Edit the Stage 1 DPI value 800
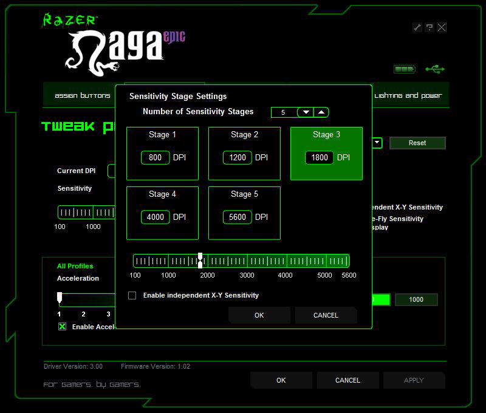486x413 pixels. [156, 157]
